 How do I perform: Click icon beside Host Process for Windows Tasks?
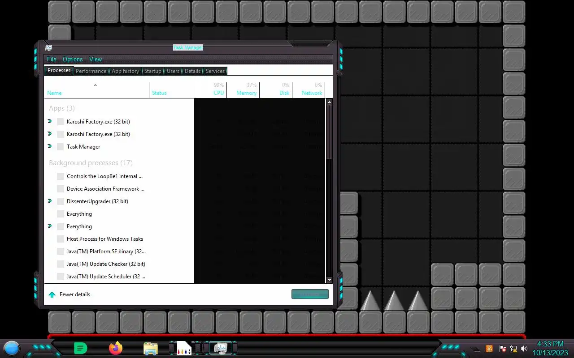pyautogui.click(x=61, y=239)
